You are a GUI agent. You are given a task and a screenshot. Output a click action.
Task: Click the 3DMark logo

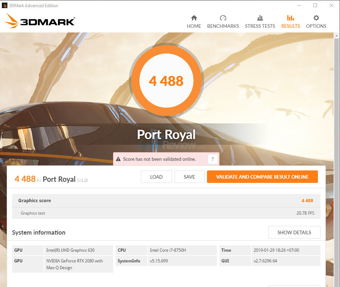(x=40, y=21)
